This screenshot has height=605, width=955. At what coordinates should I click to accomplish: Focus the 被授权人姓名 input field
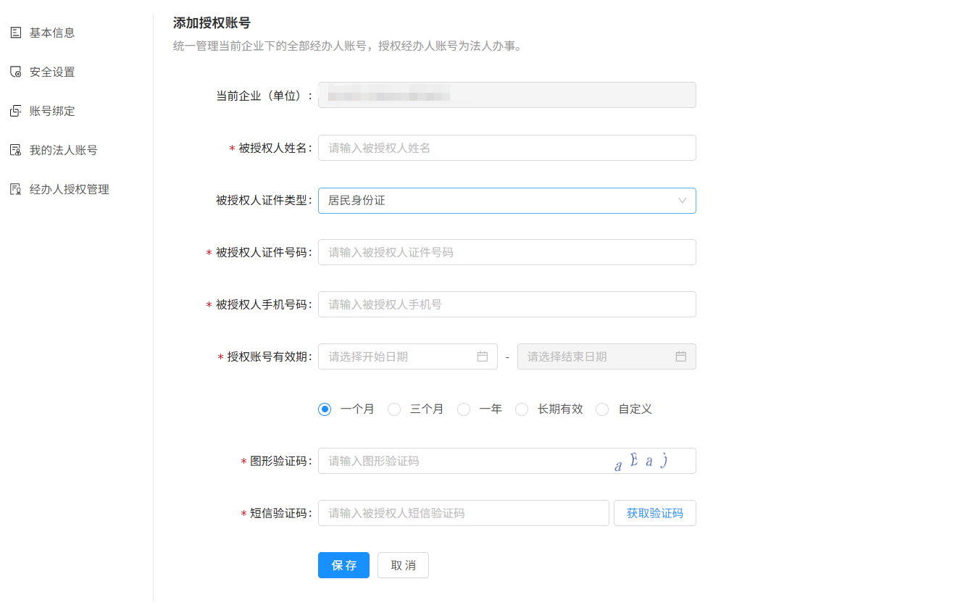506,148
